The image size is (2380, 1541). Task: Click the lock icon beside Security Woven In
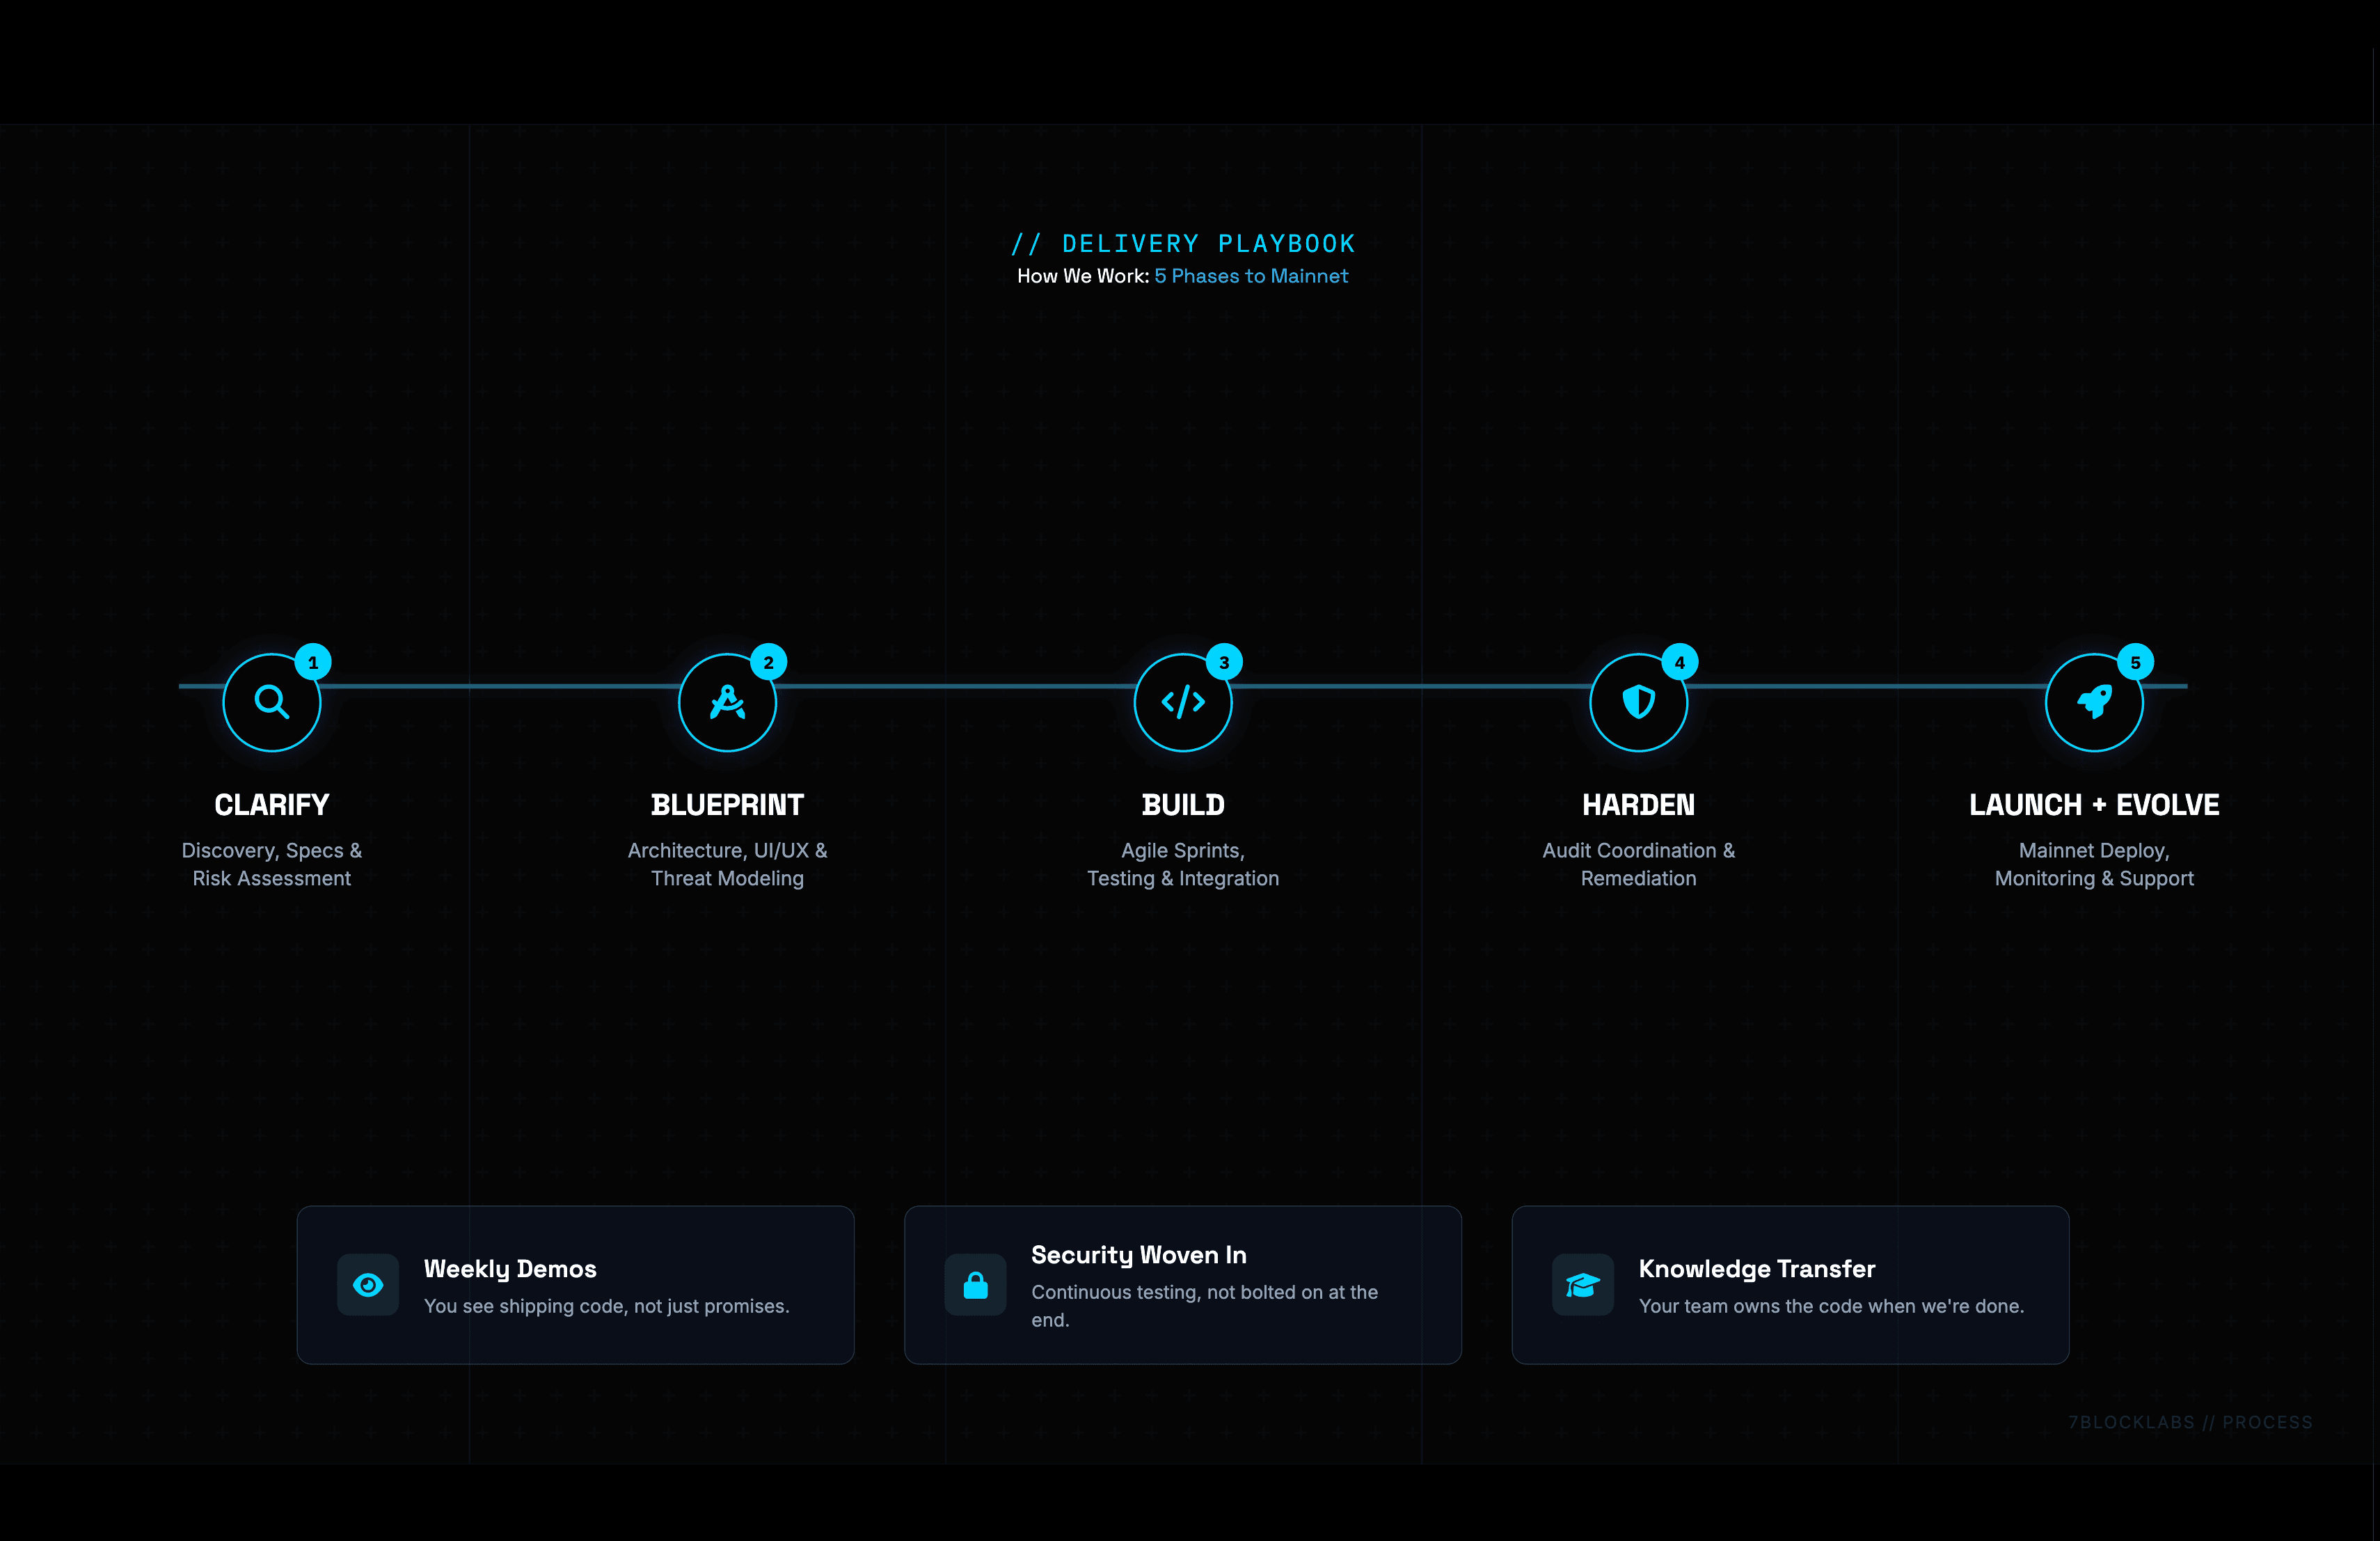click(975, 1285)
